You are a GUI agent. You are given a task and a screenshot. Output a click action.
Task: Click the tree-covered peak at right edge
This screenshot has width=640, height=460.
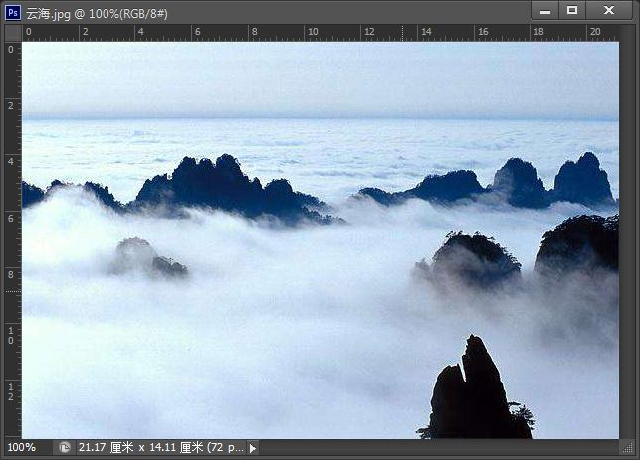coord(581,243)
